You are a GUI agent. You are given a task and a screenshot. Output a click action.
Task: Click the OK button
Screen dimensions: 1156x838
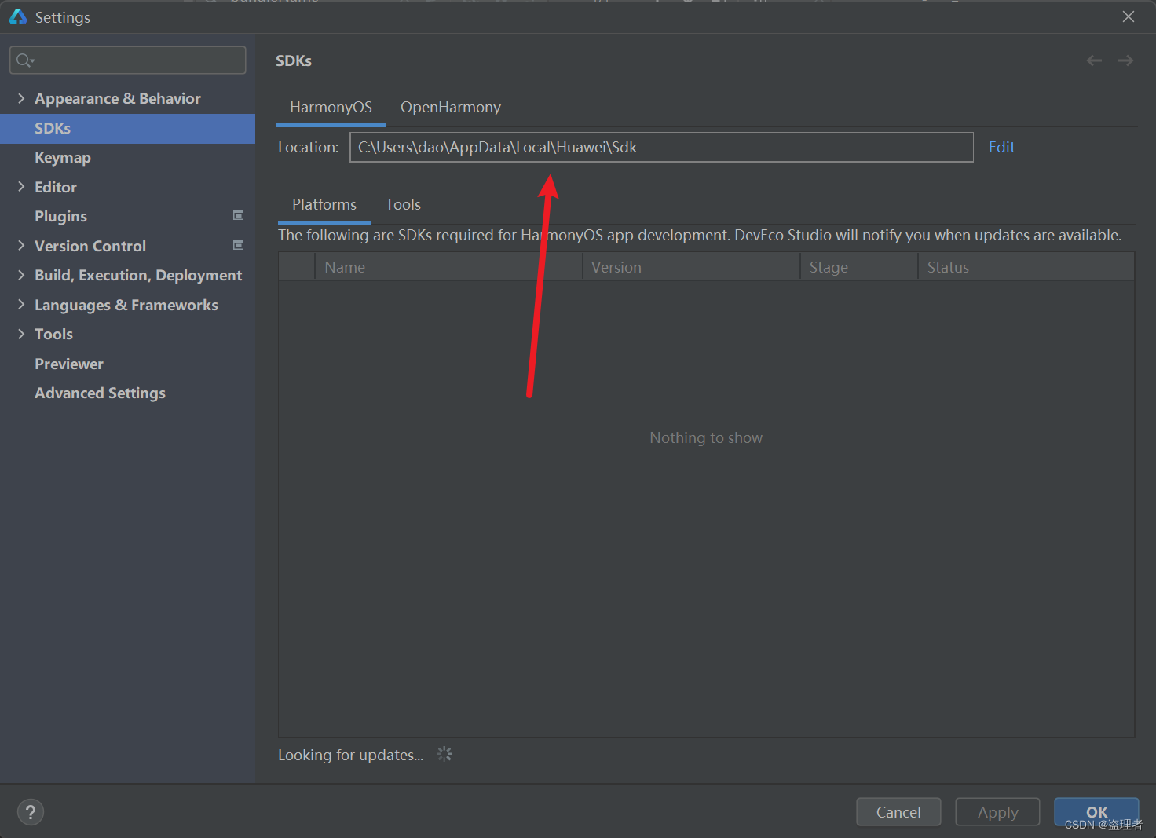[x=1096, y=812]
